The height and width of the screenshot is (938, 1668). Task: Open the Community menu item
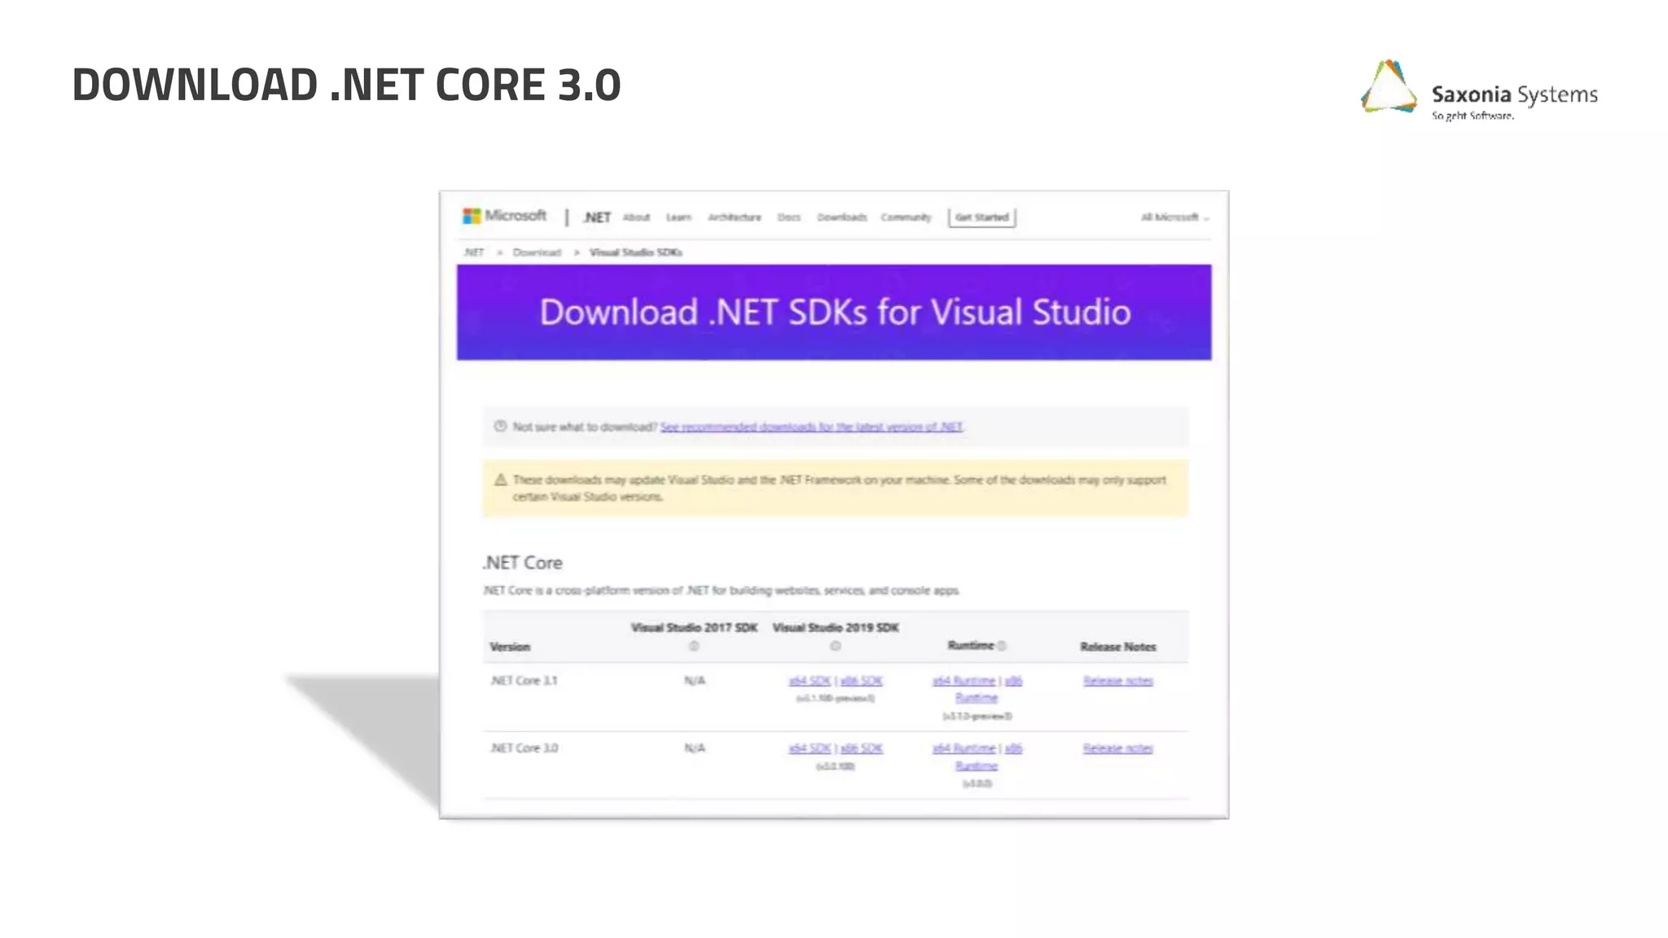906,217
